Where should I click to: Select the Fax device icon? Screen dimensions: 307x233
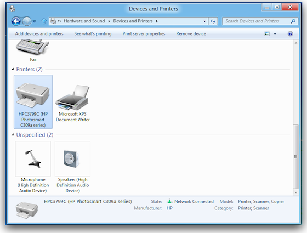click(x=32, y=47)
